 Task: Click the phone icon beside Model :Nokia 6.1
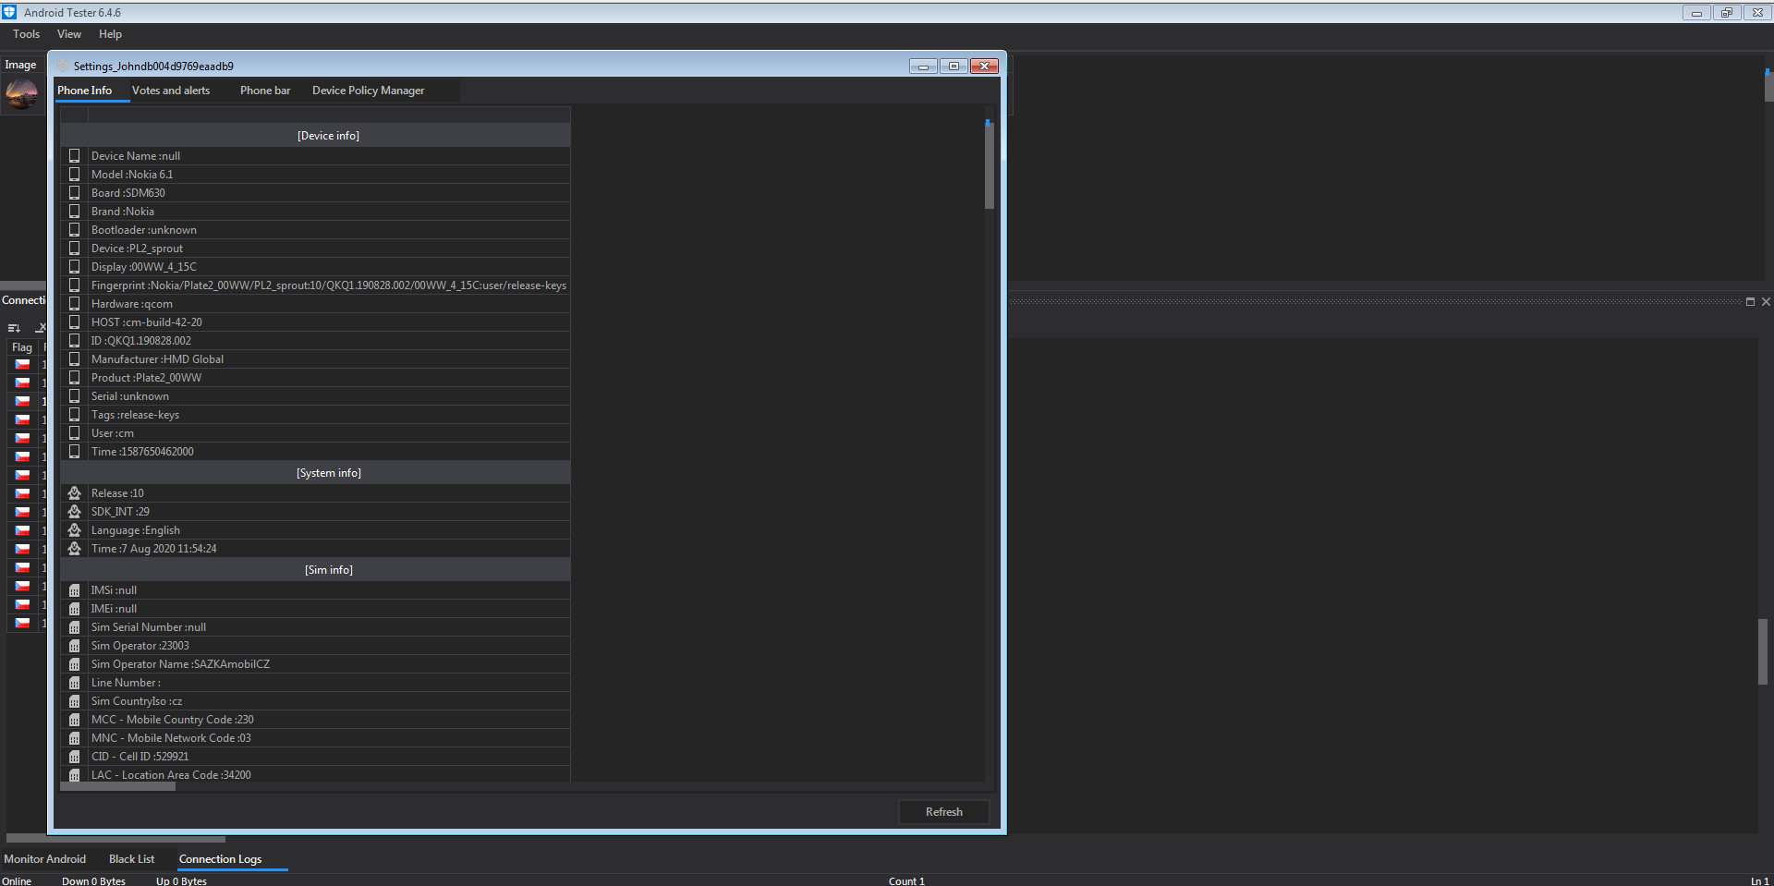tap(75, 175)
